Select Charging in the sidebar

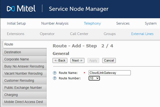pos(24,95)
